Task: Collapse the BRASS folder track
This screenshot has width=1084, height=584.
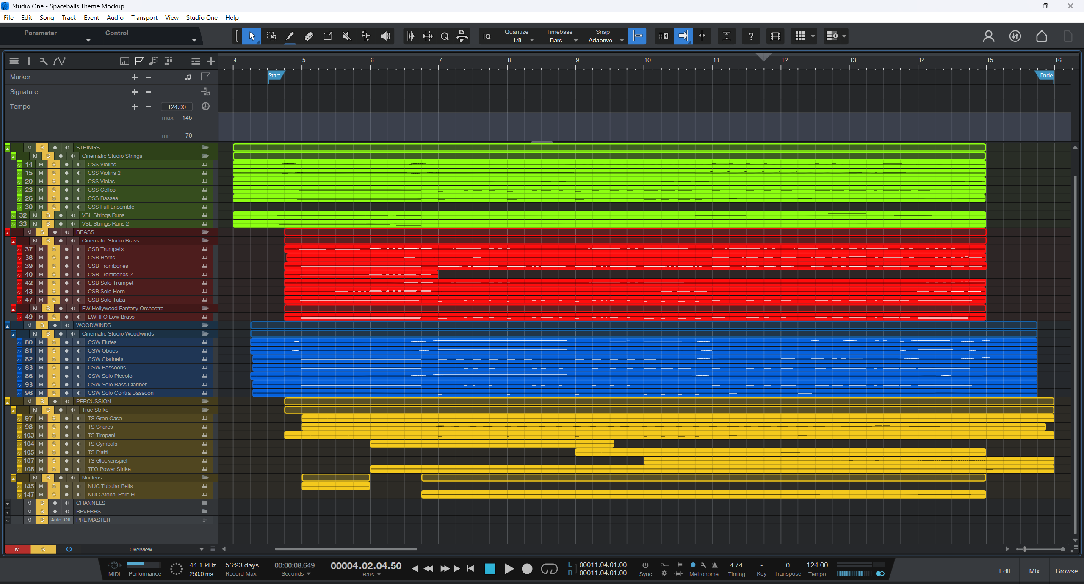Action: click(7, 233)
